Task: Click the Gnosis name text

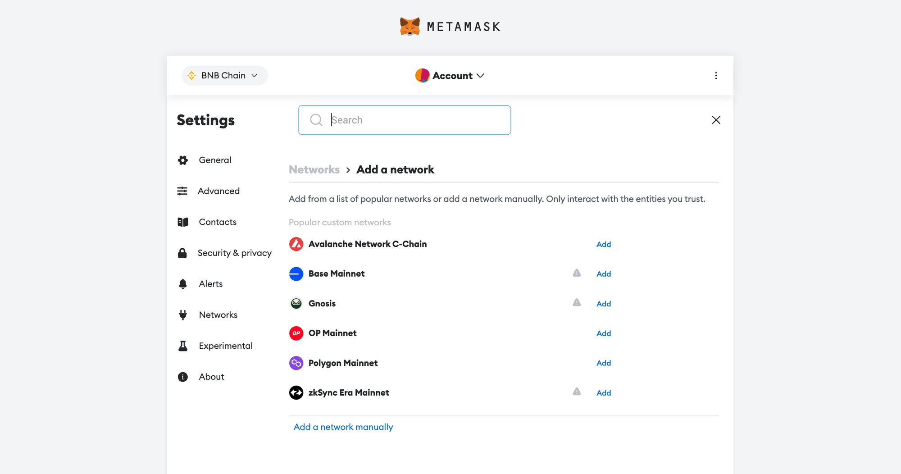Action: [322, 304]
